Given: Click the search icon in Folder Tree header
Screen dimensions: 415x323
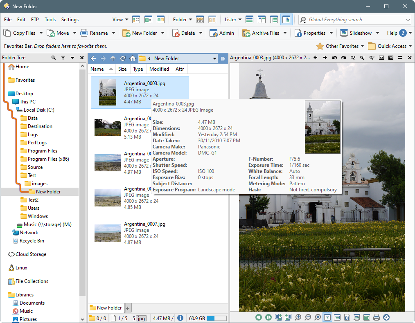Looking at the screenshot, I should (x=54, y=58).
